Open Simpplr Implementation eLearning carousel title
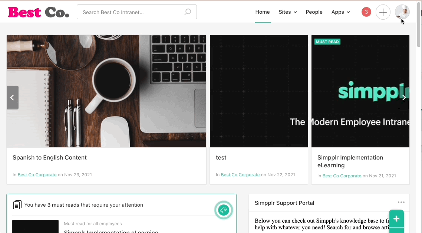Viewport: 422px width, 233px height. [350, 161]
